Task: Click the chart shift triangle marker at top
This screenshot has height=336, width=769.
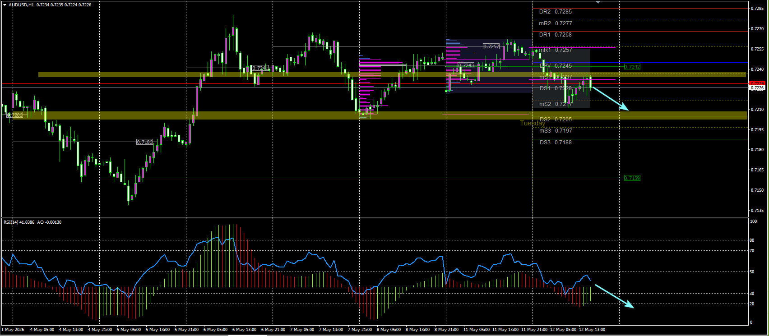Action: pyautogui.click(x=598, y=2)
